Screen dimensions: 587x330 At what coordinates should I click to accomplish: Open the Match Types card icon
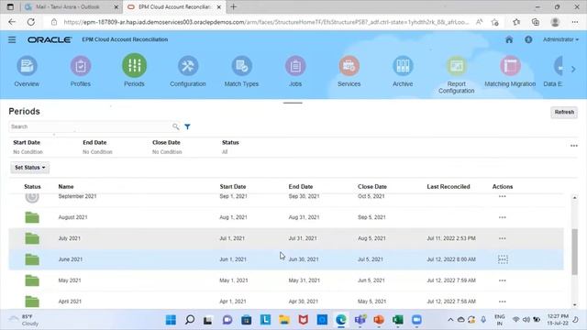pyautogui.click(x=241, y=66)
